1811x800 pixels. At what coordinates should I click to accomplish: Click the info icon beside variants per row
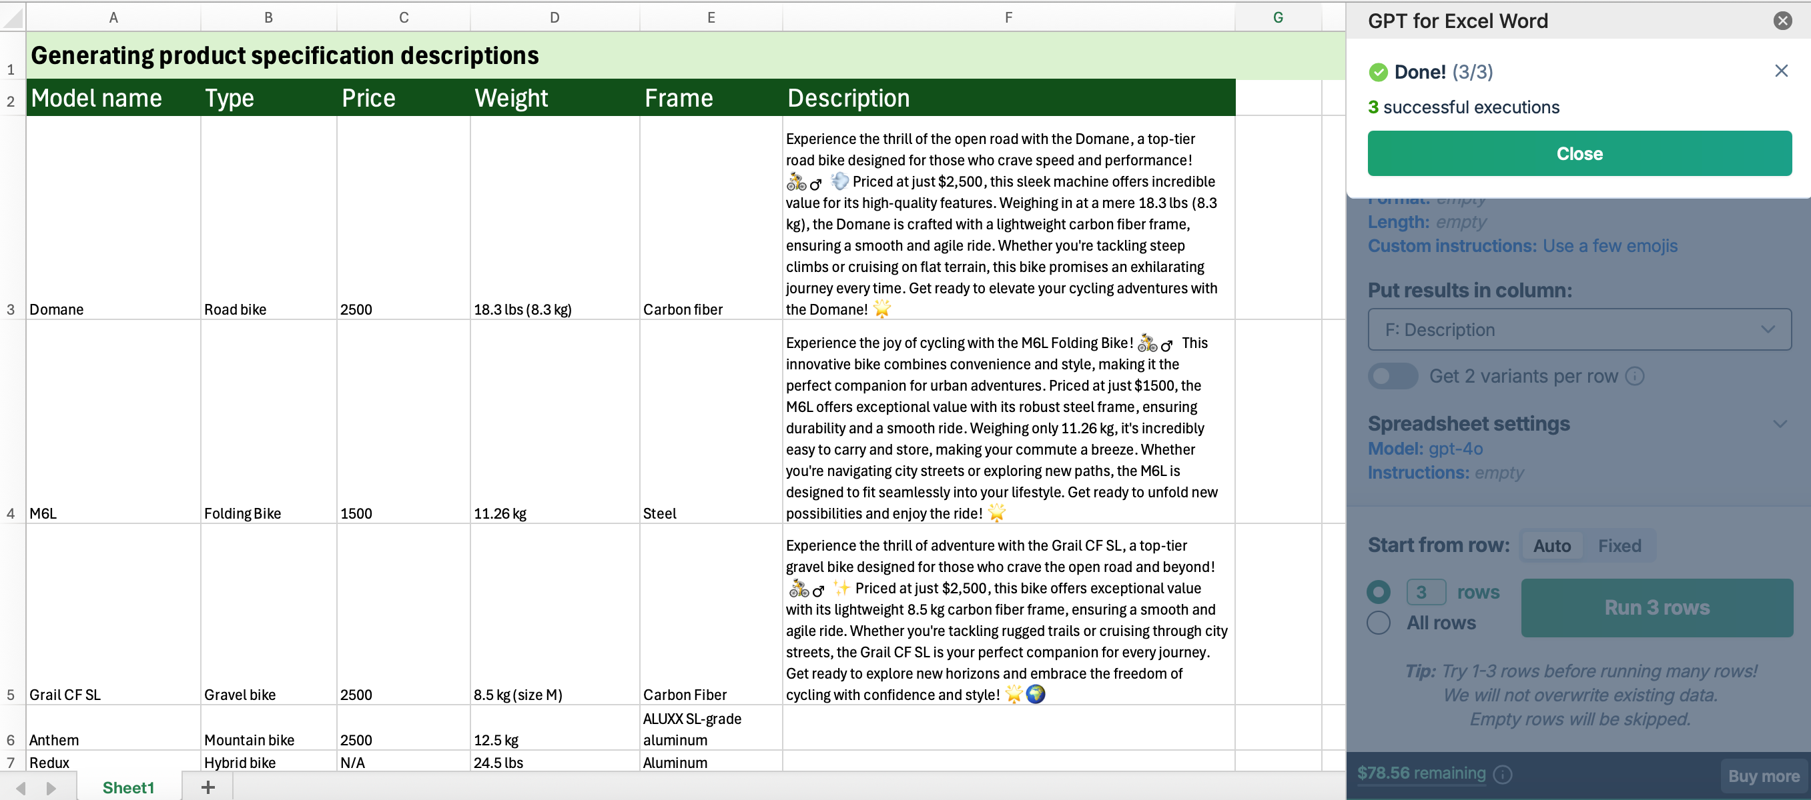(x=1636, y=376)
